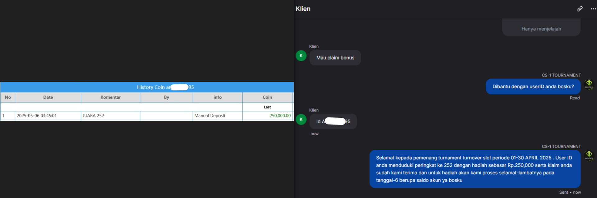Image resolution: width=597 pixels, height=198 pixels.
Task: Click the 'Last' sub-header cell
Action: (267, 107)
